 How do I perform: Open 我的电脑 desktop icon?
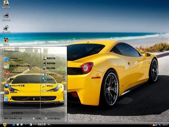click(6, 16)
